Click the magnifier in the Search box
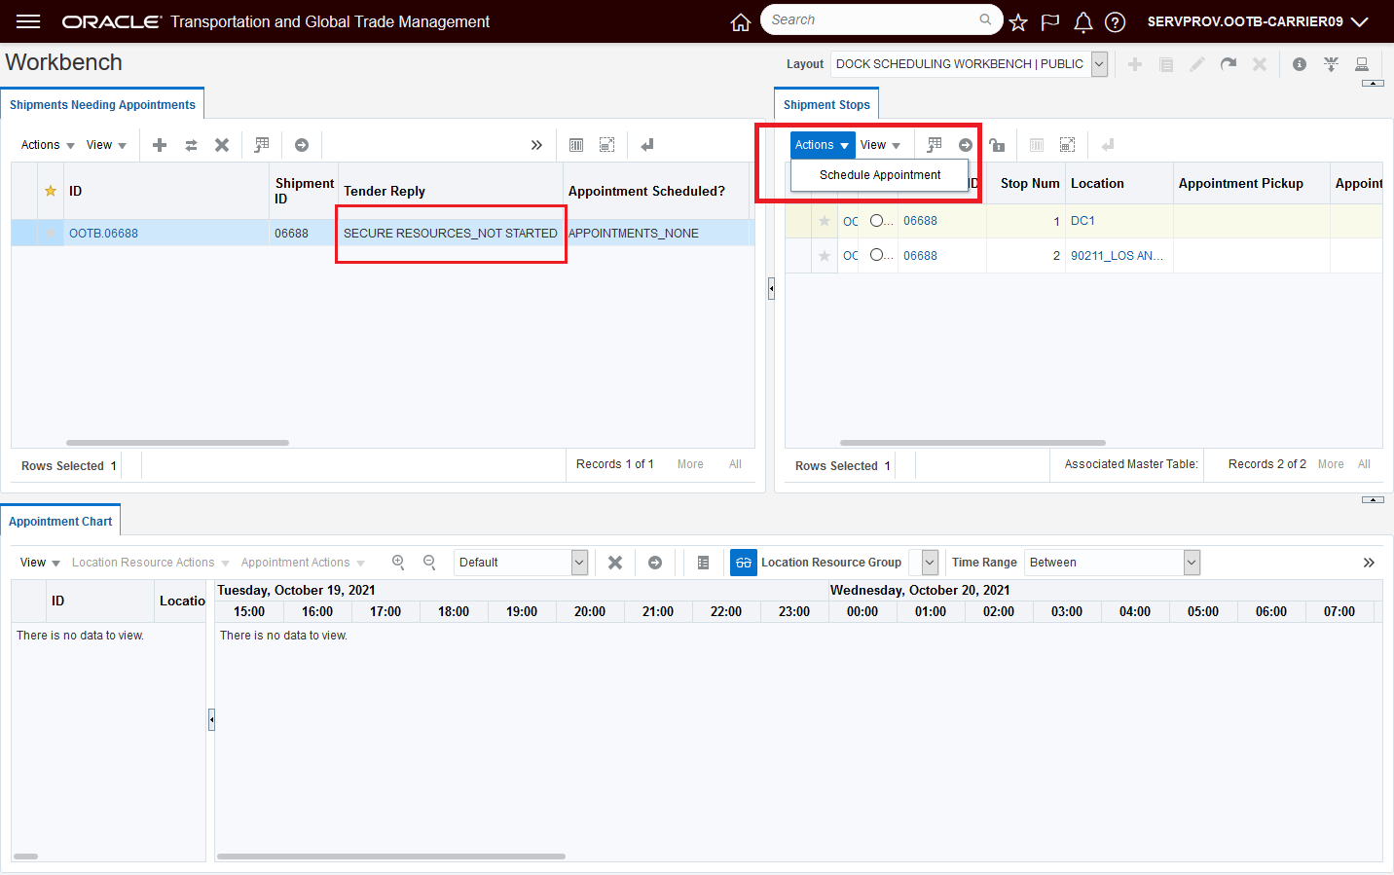Screen dimensions: 1394x875 (985, 19)
